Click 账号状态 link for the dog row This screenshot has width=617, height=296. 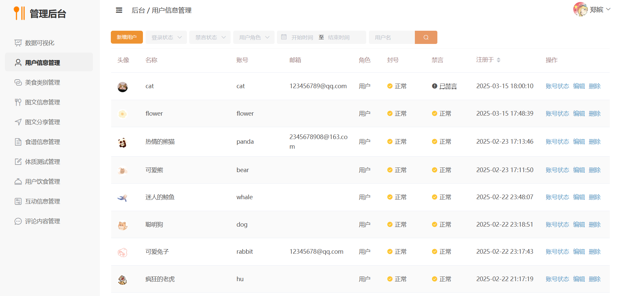[557, 225]
